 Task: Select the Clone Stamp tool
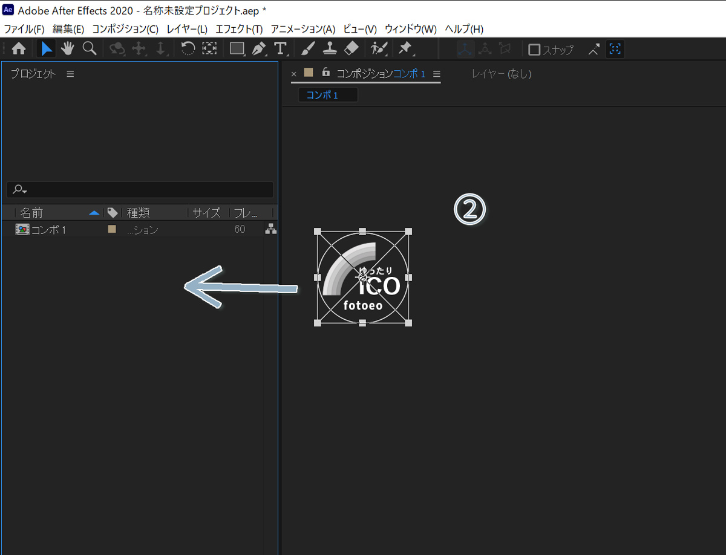click(x=330, y=49)
